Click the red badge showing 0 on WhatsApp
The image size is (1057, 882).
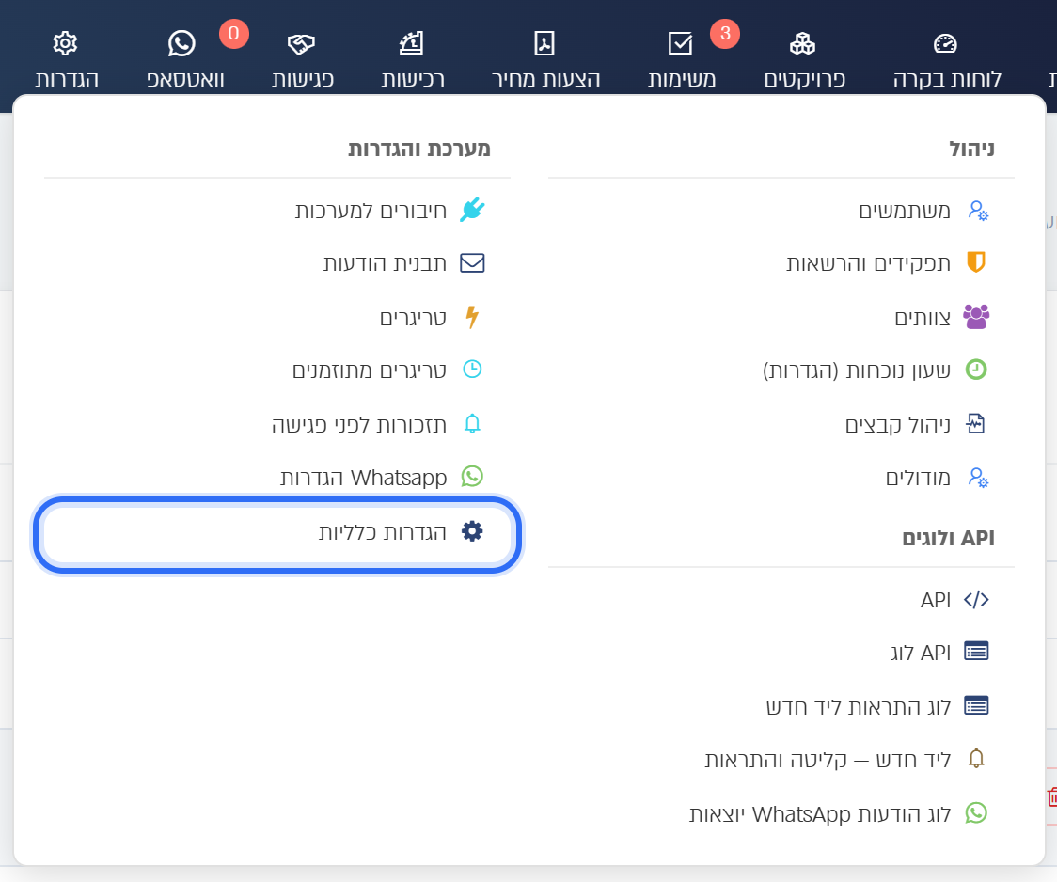[234, 34]
